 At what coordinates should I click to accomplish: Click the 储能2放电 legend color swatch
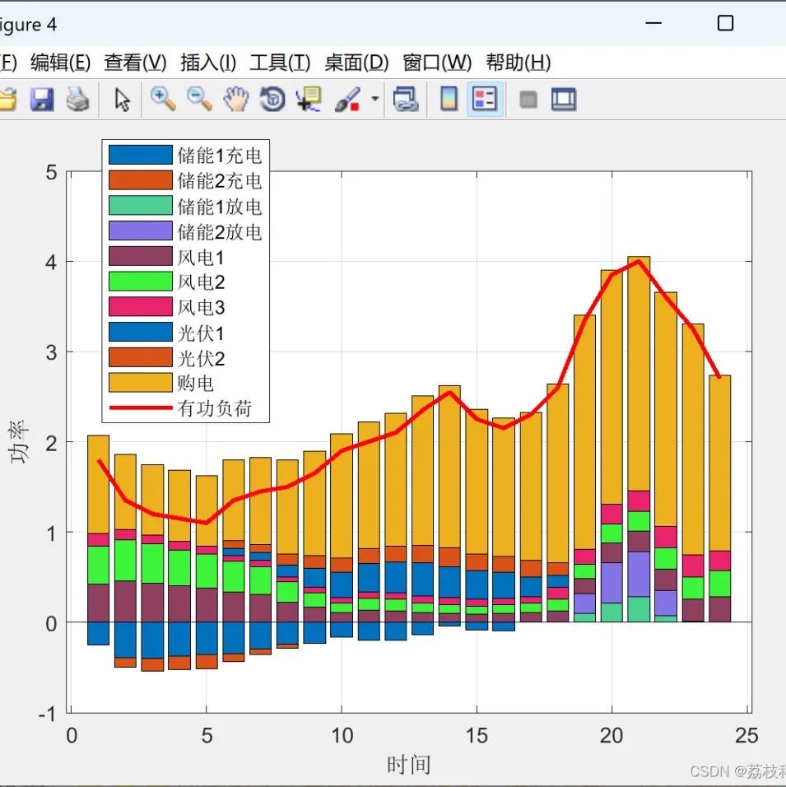click(x=141, y=231)
